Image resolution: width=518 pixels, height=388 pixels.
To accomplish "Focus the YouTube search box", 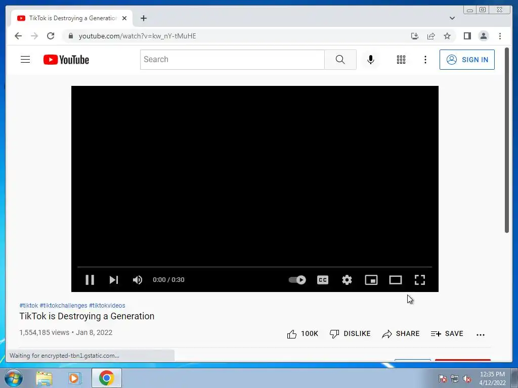I will coord(232,60).
